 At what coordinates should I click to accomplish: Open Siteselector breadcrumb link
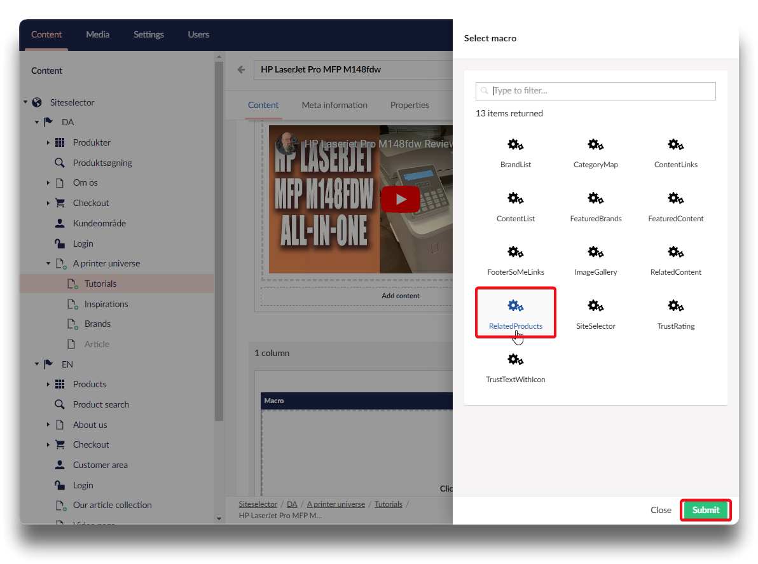point(258,504)
